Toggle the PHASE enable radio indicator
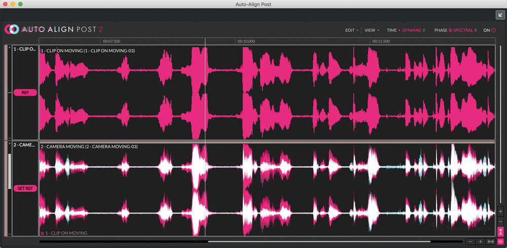 [x=450, y=30]
